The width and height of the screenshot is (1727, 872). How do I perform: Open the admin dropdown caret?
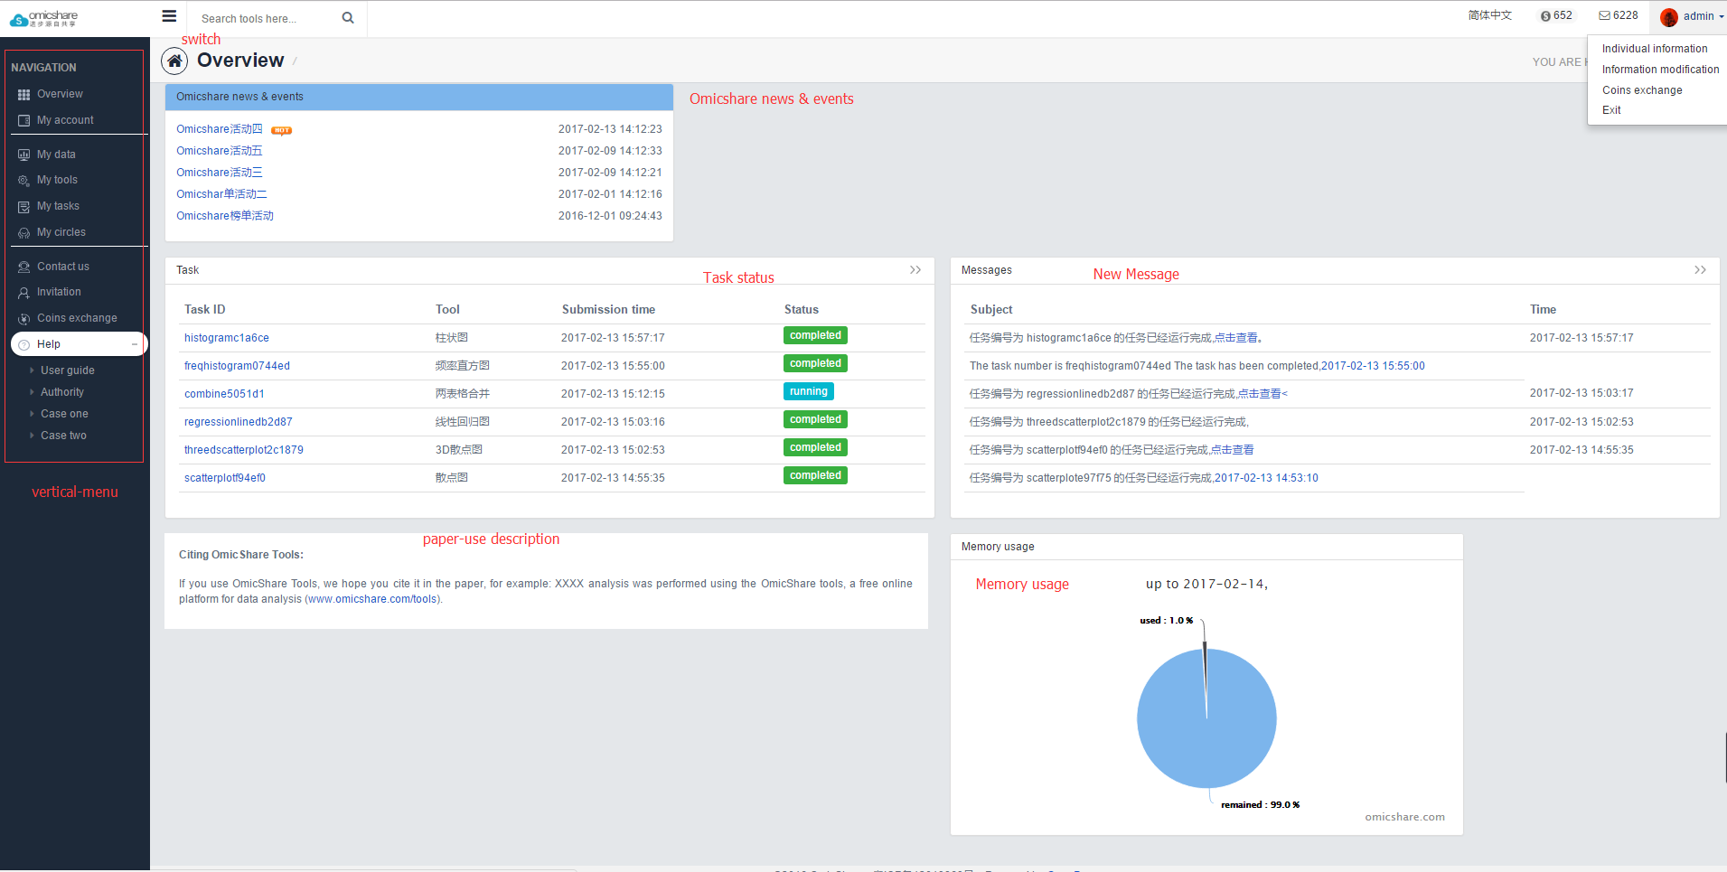click(1722, 16)
